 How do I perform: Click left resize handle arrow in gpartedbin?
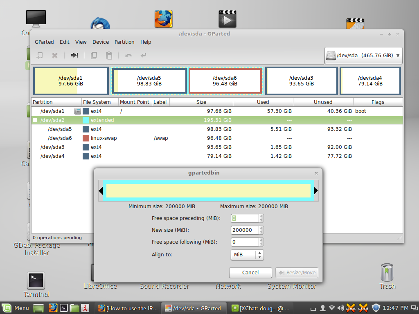click(x=101, y=191)
